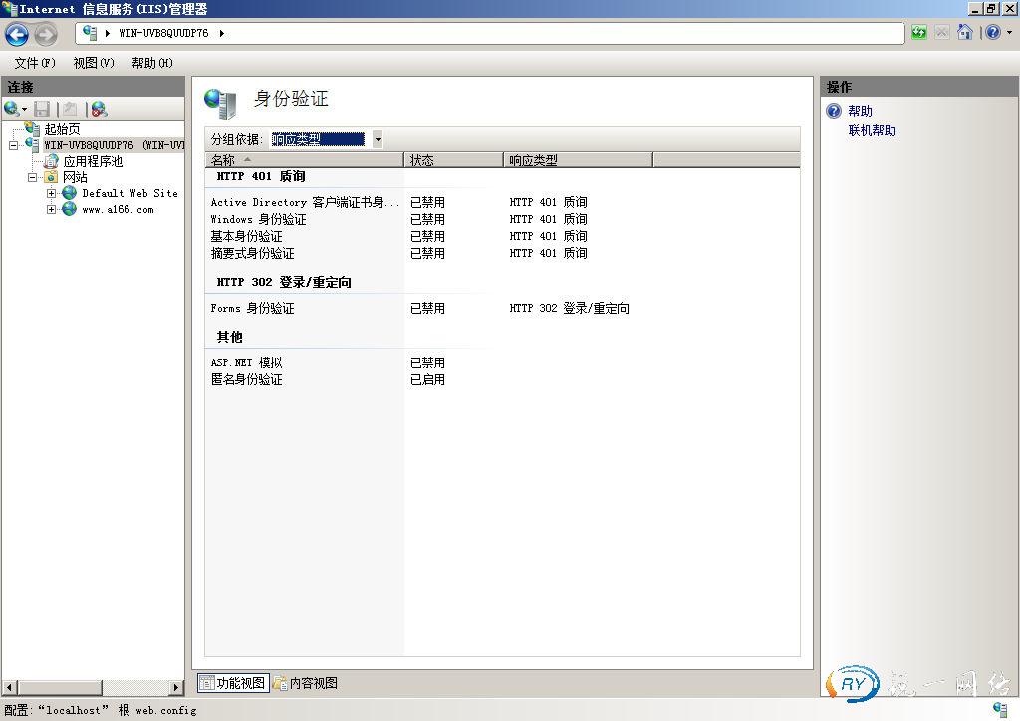Image resolution: width=1020 pixels, height=721 pixels.
Task: Open the 视图(V) menu
Action: [x=94, y=63]
